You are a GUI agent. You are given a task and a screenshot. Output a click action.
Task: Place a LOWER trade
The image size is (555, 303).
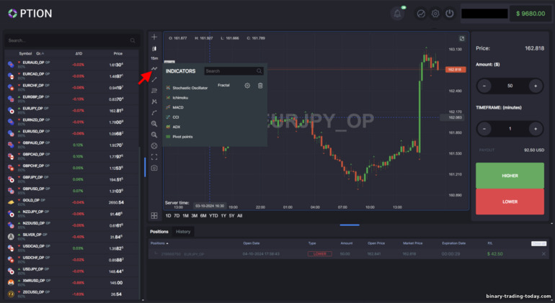(x=510, y=202)
